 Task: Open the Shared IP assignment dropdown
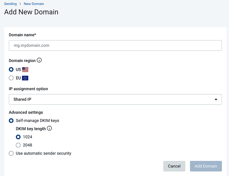pos(115,99)
